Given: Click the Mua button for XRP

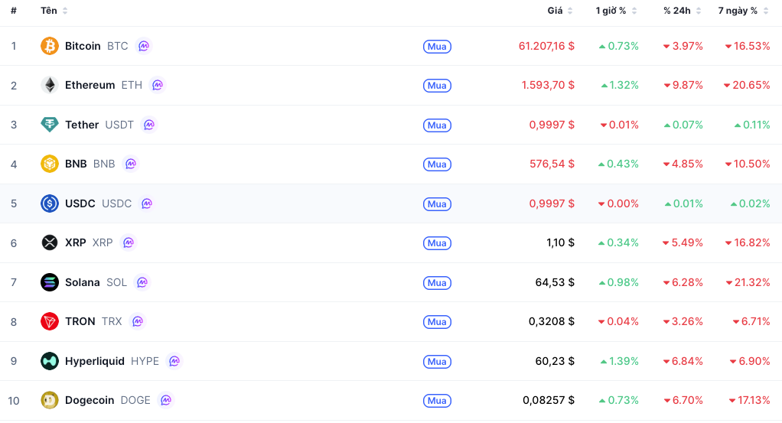Looking at the screenshot, I should point(437,243).
